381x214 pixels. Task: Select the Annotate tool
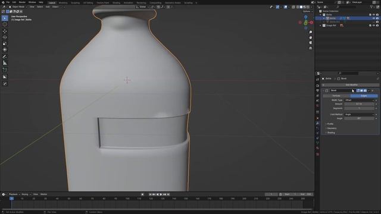click(x=5, y=56)
